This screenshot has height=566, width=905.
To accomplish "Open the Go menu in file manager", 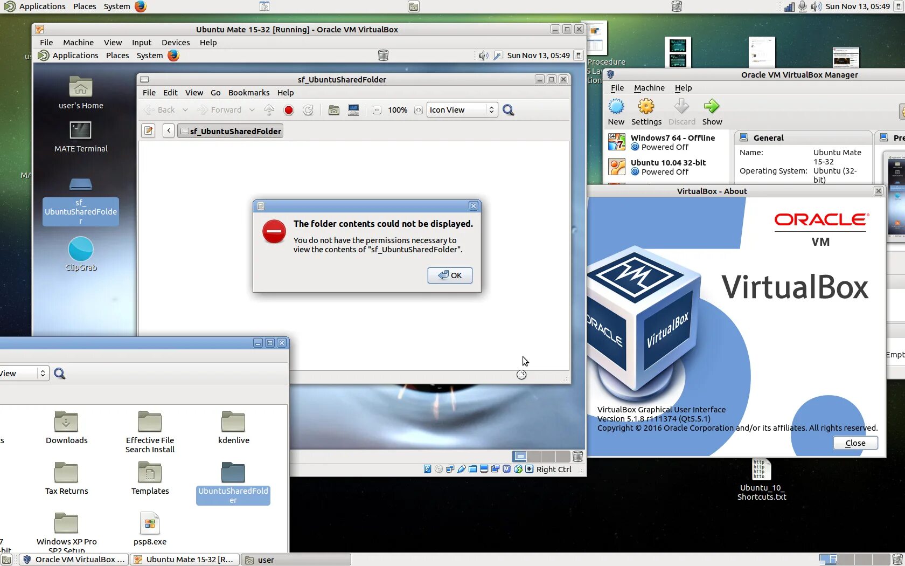I will click(215, 92).
